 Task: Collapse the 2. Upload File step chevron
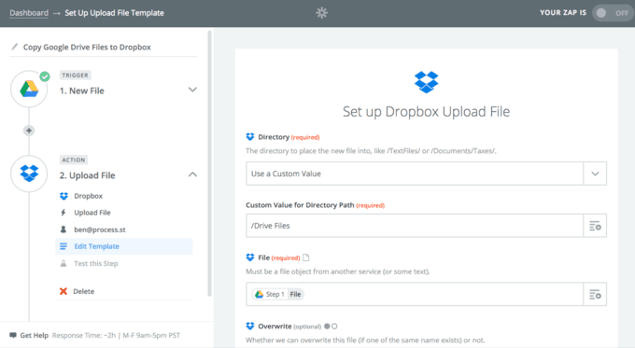coord(192,174)
